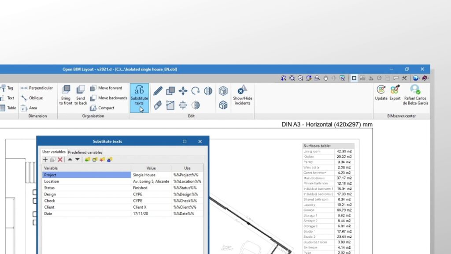Switch to Predefined variables tab
Screen dimensions: 451x254
coord(85,152)
